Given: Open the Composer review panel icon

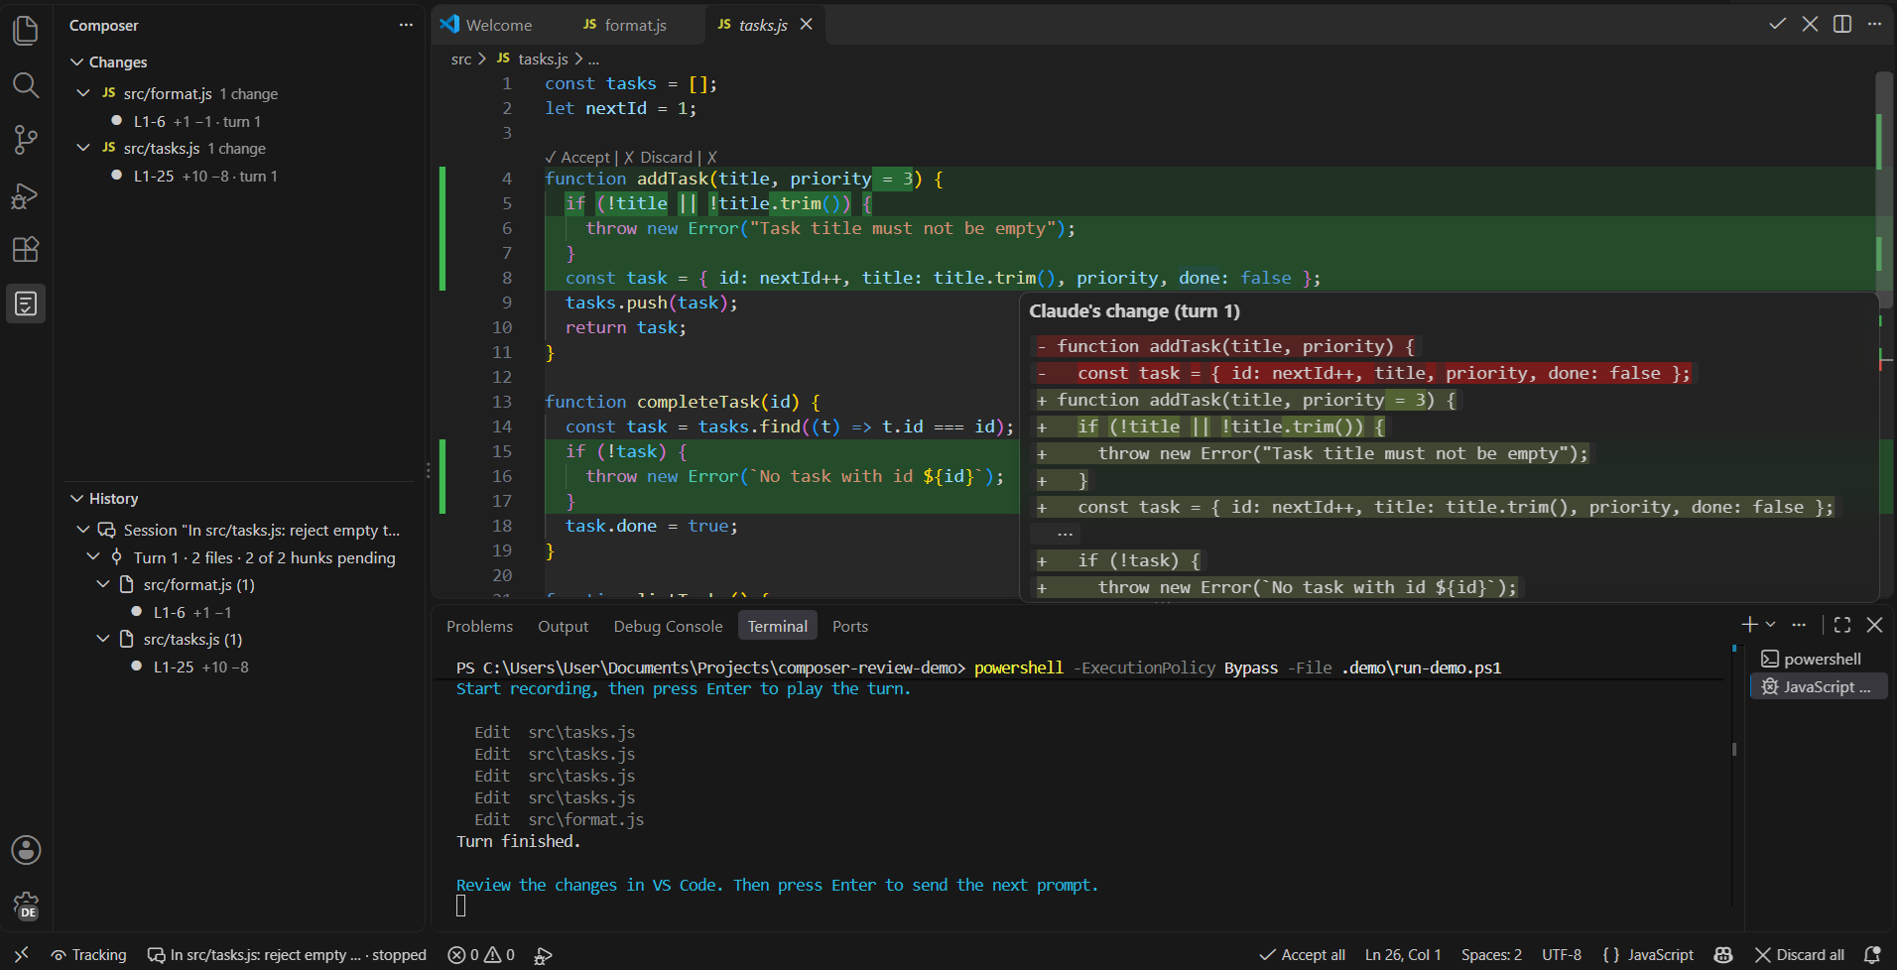Looking at the screenshot, I should (x=26, y=303).
